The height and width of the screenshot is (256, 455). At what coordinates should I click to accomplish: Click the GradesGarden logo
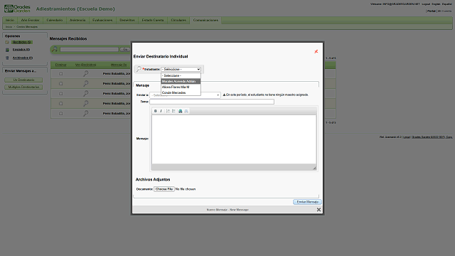point(17,9)
